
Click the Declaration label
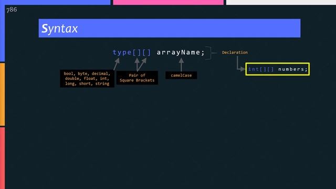tap(235, 52)
